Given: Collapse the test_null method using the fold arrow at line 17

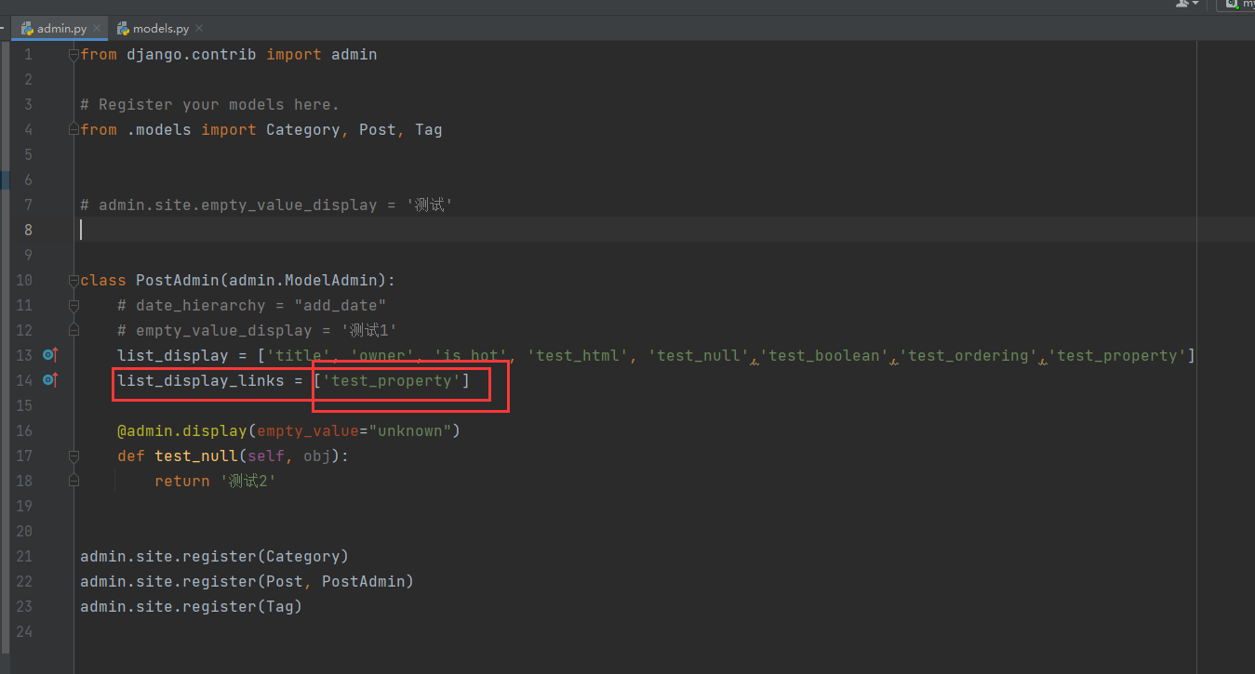Looking at the screenshot, I should tap(73, 456).
